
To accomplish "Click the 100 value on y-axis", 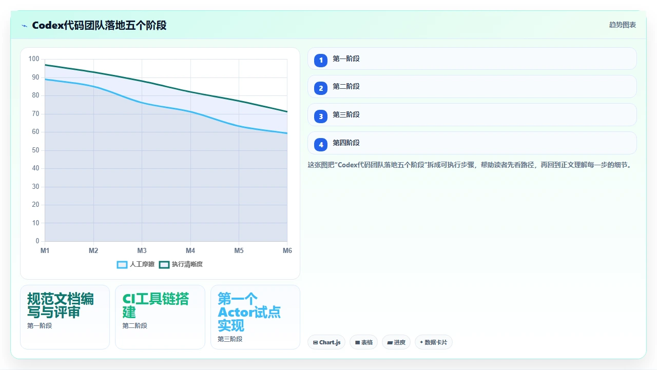I will pos(34,59).
